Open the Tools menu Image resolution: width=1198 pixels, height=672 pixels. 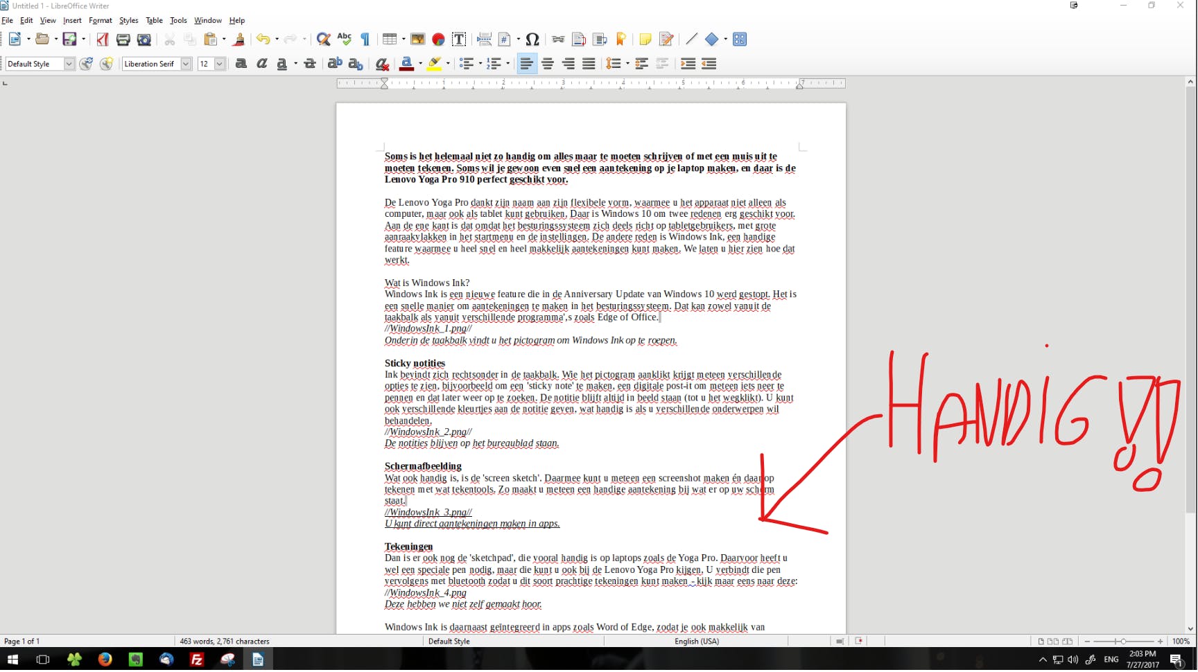pyautogui.click(x=178, y=21)
